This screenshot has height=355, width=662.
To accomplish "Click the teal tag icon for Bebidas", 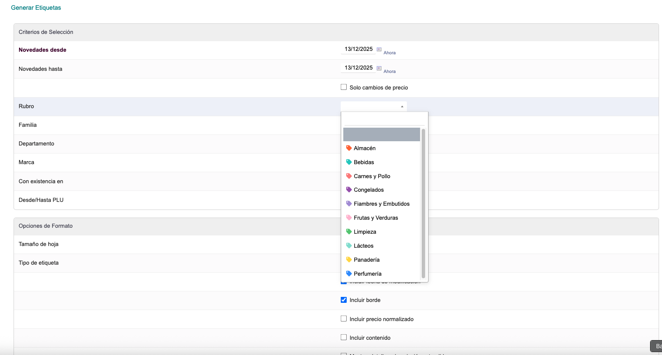I will point(349,162).
